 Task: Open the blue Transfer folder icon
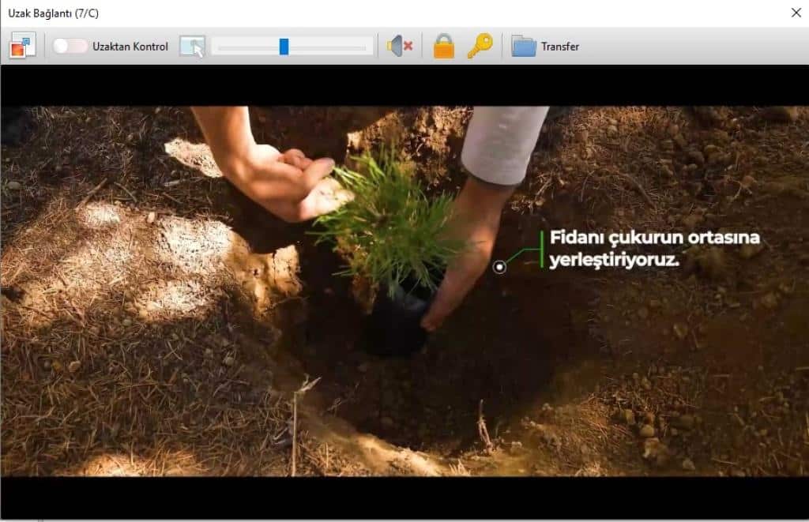pos(523,47)
